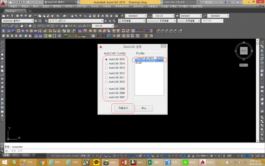Select the Polygon tool in draw toolbar

(2, 55)
